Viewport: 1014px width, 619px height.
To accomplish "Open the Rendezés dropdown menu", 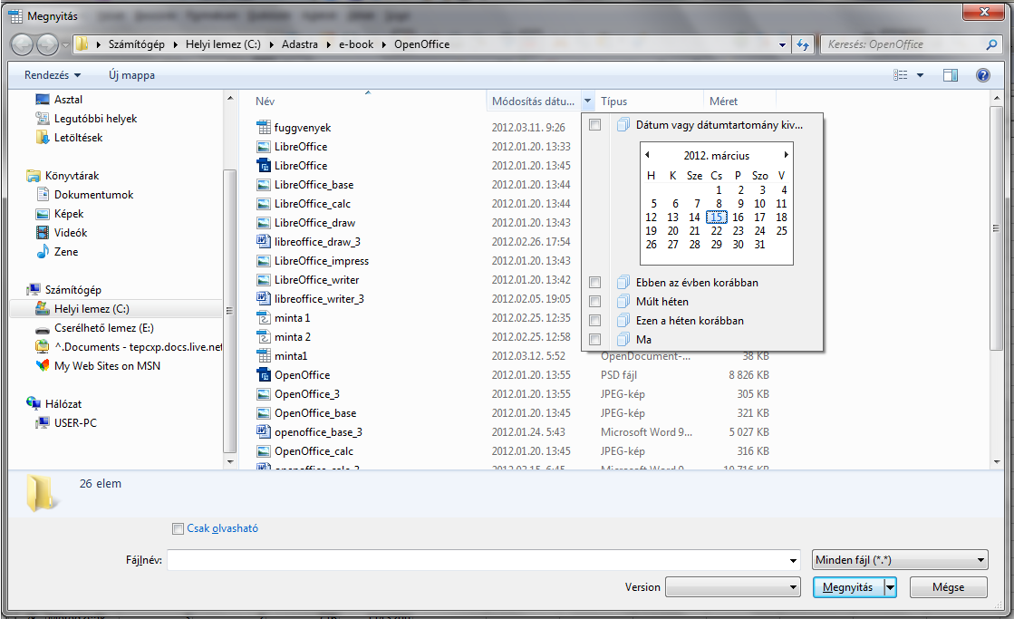I will click(53, 75).
